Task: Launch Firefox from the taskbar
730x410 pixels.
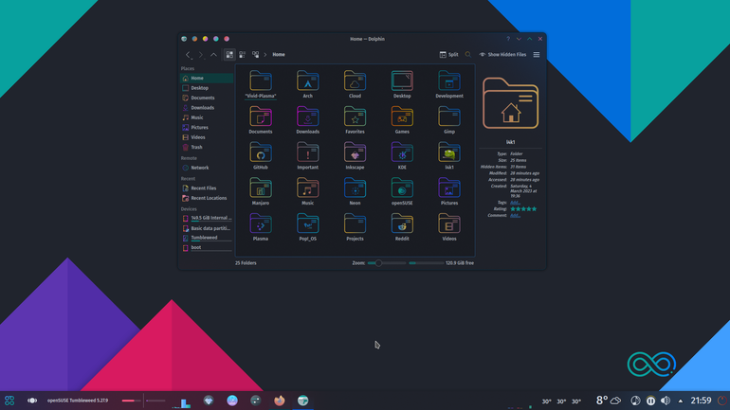Action: point(280,401)
